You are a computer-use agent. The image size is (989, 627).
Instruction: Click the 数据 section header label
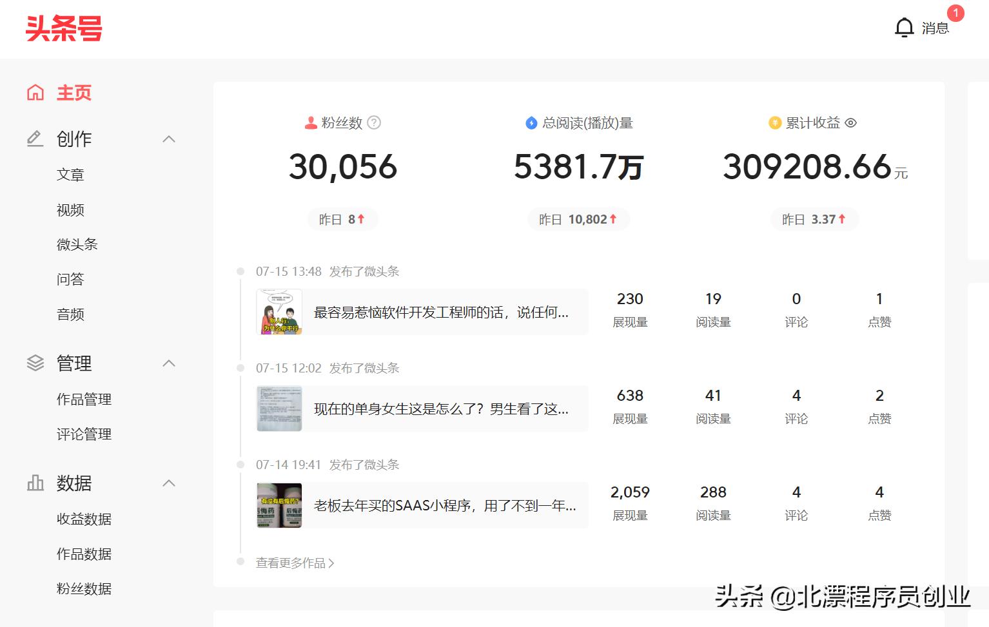click(x=74, y=483)
